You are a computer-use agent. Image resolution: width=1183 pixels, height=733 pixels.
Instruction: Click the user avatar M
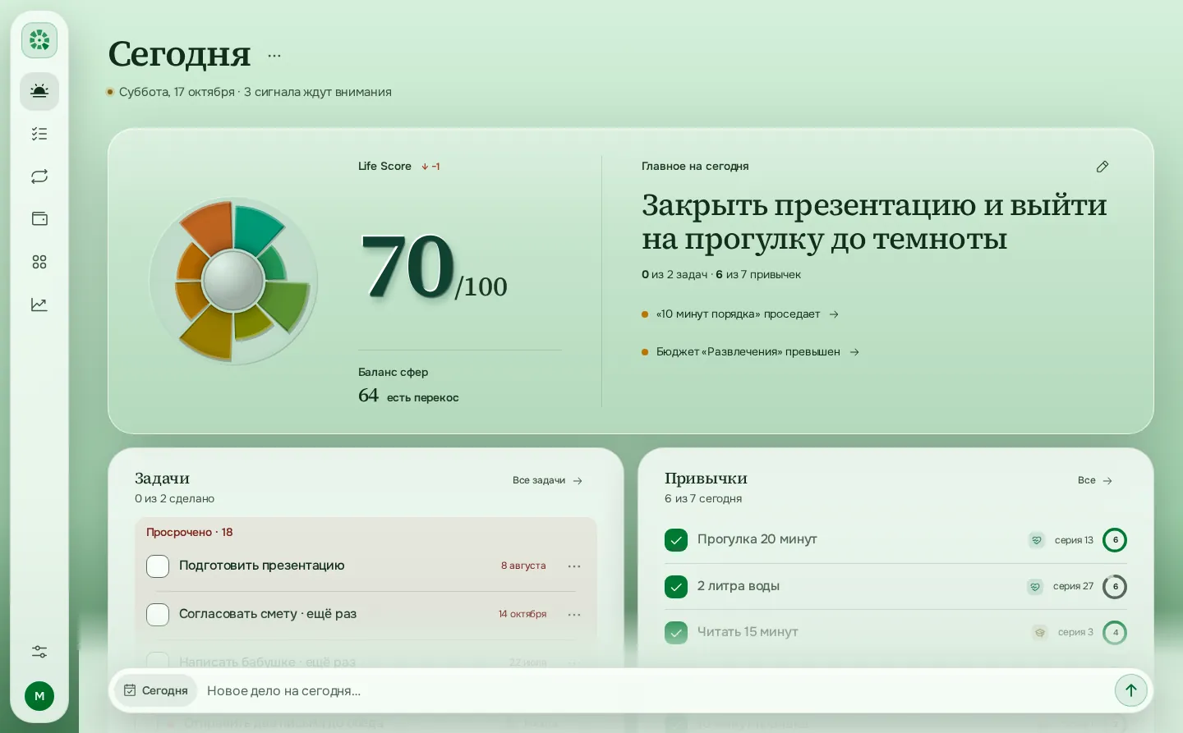39,696
